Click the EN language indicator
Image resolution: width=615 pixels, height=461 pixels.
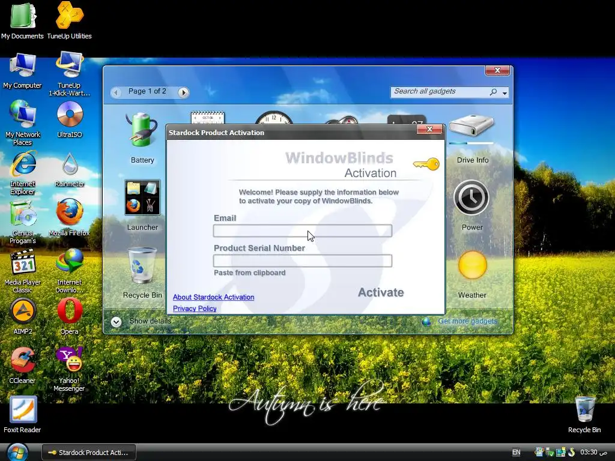click(x=516, y=453)
